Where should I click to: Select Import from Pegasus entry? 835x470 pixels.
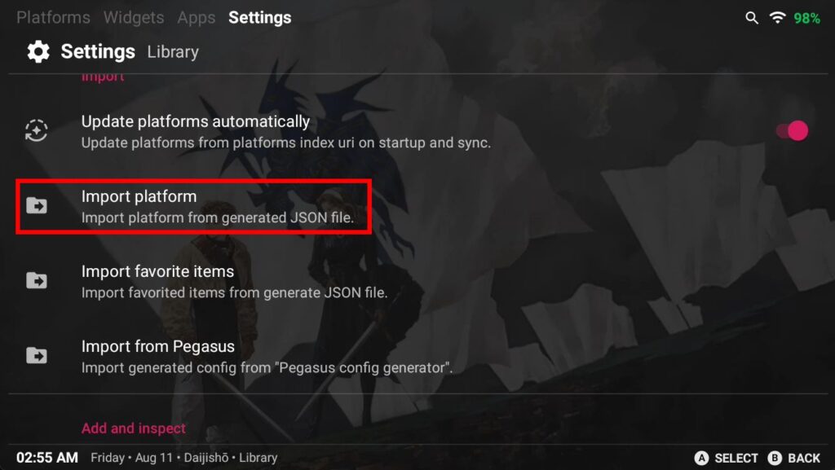click(x=266, y=356)
